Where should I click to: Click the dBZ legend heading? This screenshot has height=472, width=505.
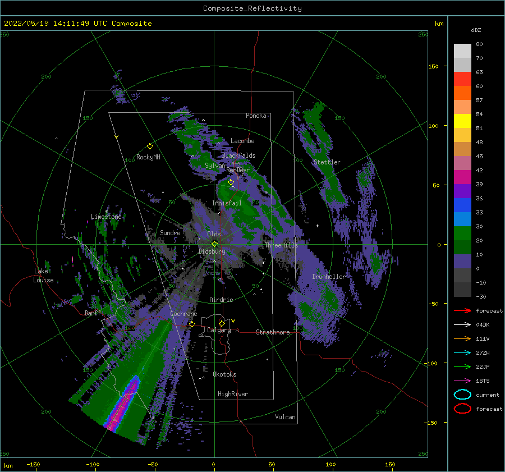[476, 30]
